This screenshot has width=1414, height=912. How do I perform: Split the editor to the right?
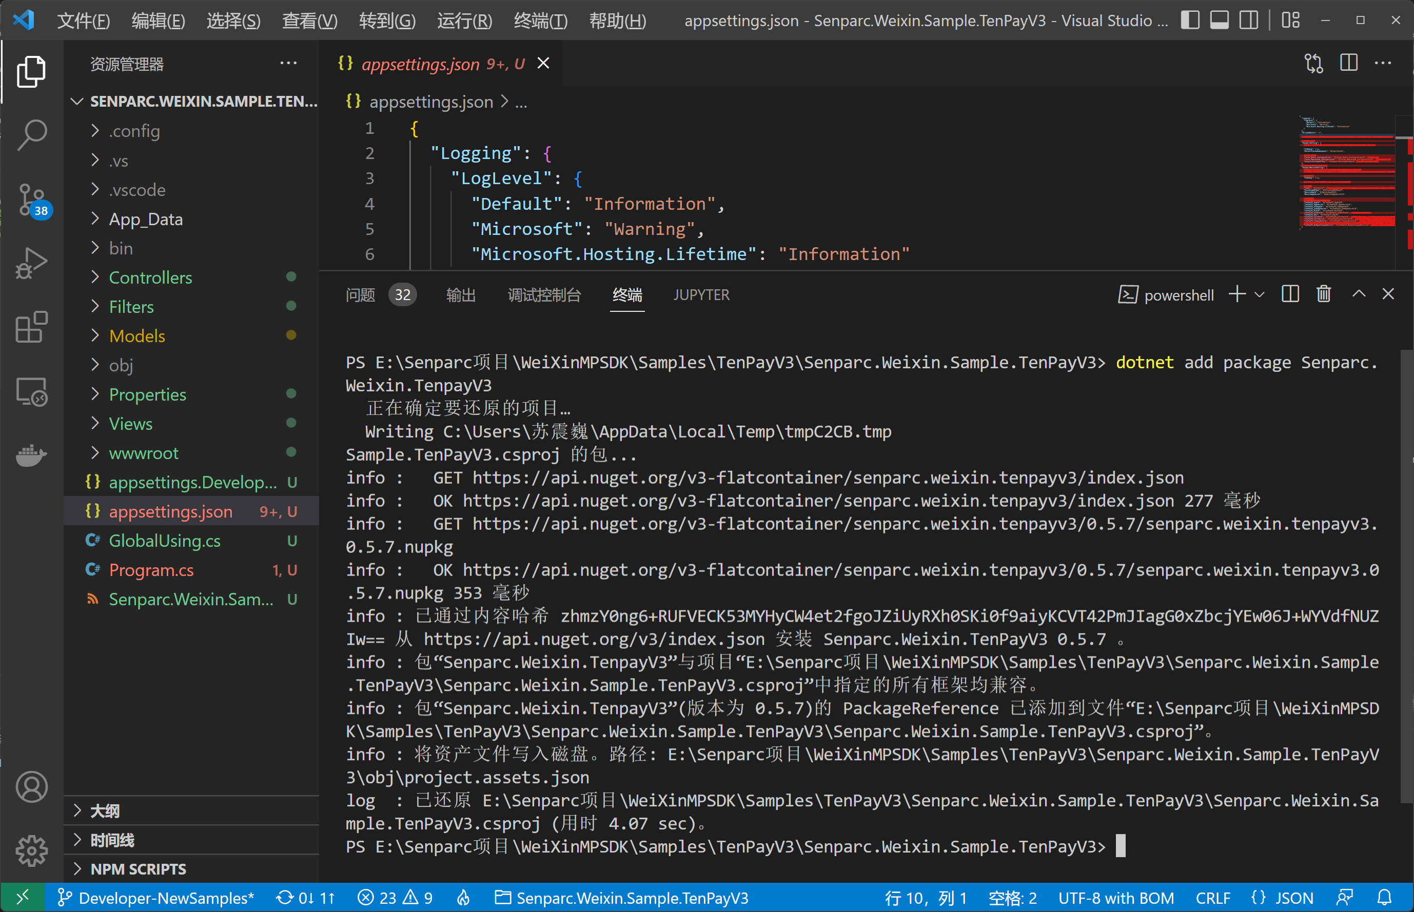[x=1349, y=63]
